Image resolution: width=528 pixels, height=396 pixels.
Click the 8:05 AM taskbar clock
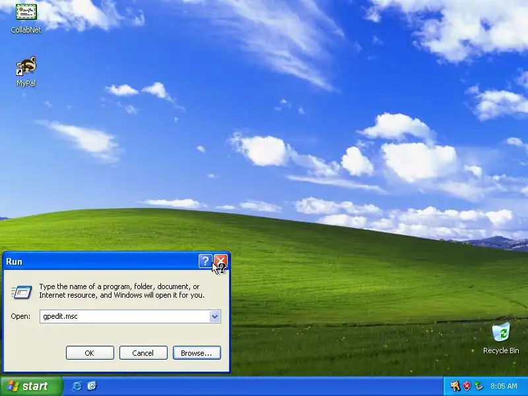point(504,386)
